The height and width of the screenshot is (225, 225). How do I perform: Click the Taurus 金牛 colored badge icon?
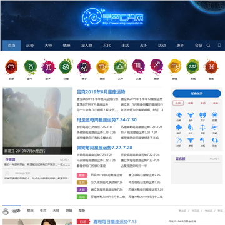pos(31,67)
